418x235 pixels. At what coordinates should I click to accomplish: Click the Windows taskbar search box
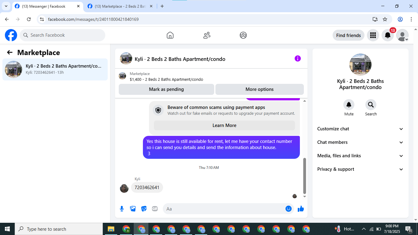coord(59,229)
